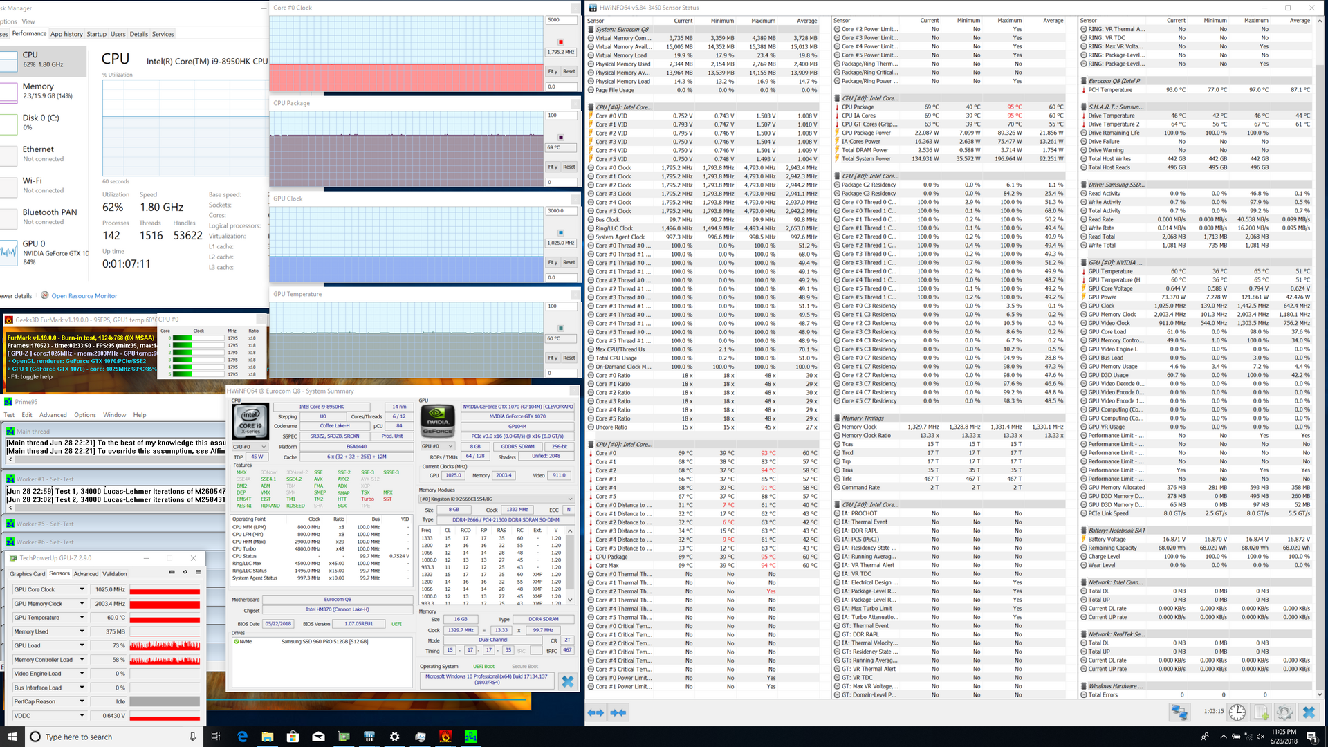Viewport: 1328px width, 747px height.
Task: Click Open Resource Monitor link
Action: 84,296
